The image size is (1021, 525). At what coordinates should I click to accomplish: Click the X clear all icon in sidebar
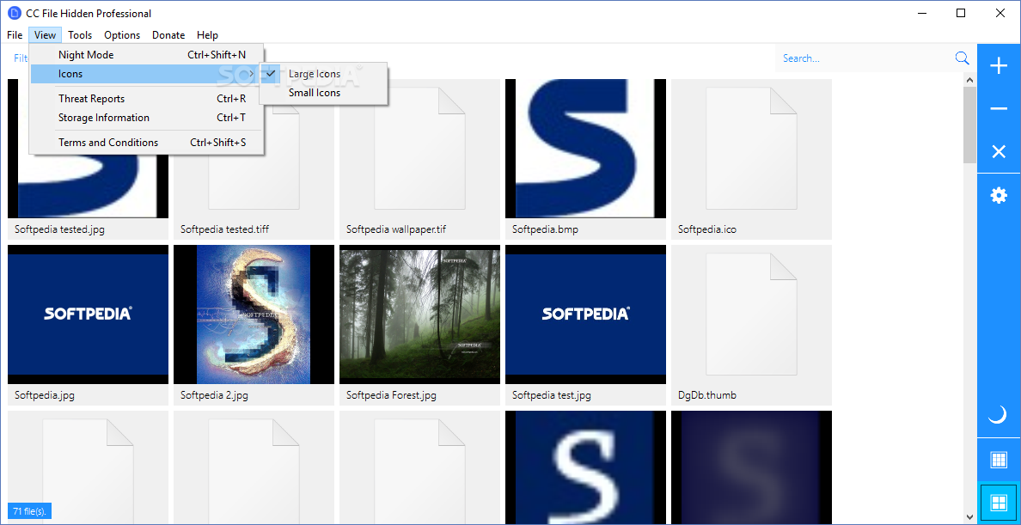coord(998,152)
